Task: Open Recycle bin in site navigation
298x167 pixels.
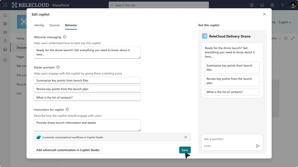Action: (21, 84)
